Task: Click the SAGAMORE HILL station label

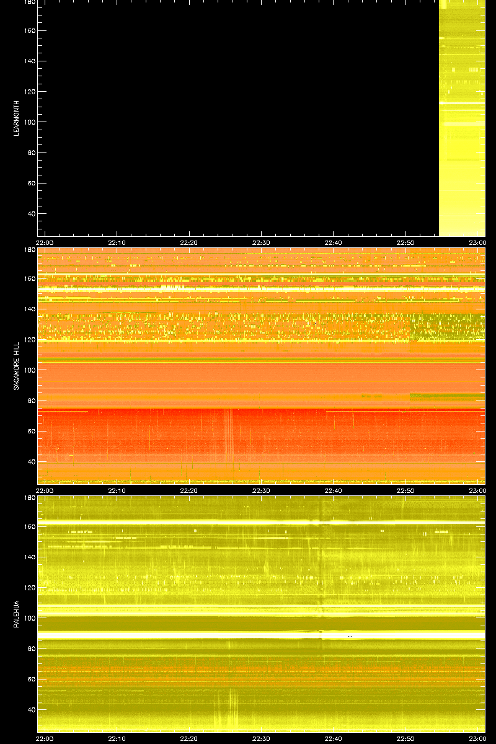Action: 17,366
